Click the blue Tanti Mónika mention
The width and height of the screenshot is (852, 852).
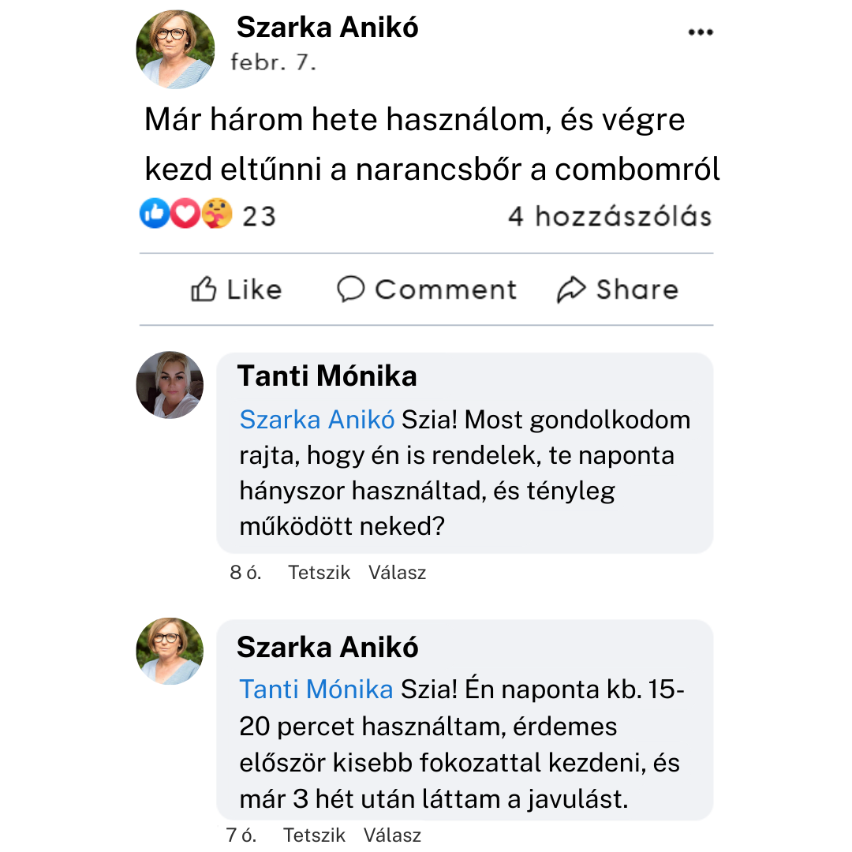click(316, 689)
